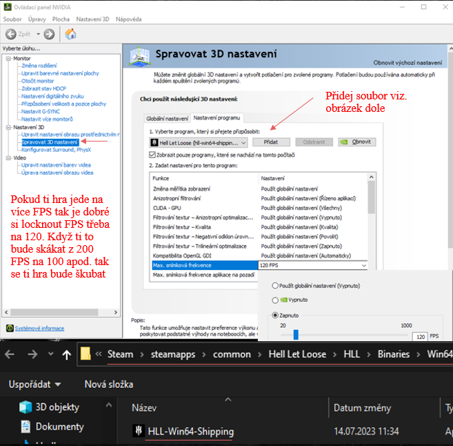Click the folder icon in address bar
The height and width of the screenshot is (446, 453).
coord(85,353)
